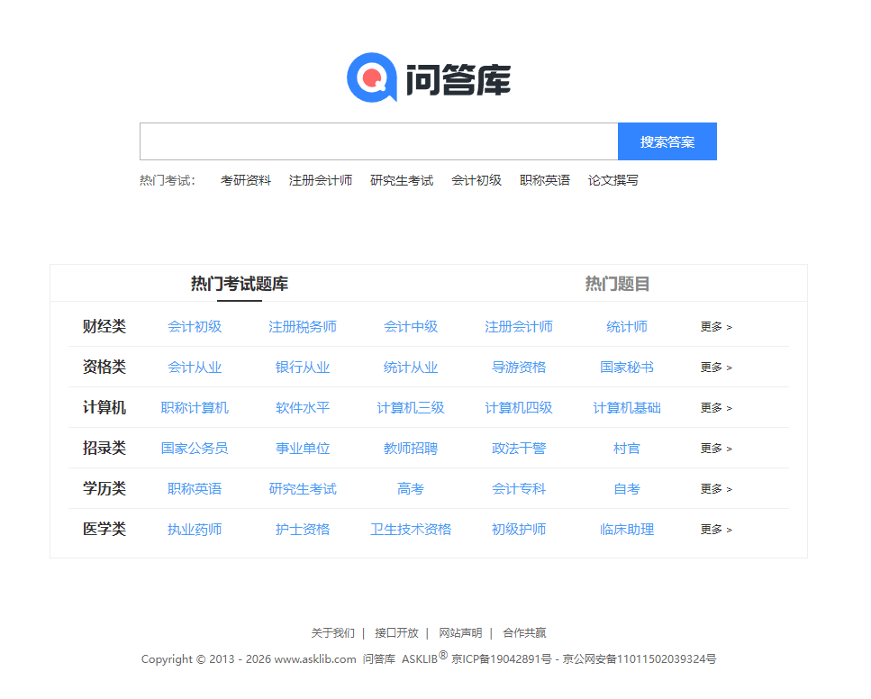Viewport: 871px width, 699px height.
Task: Open the 护士资格 question bank
Action: [x=303, y=530]
